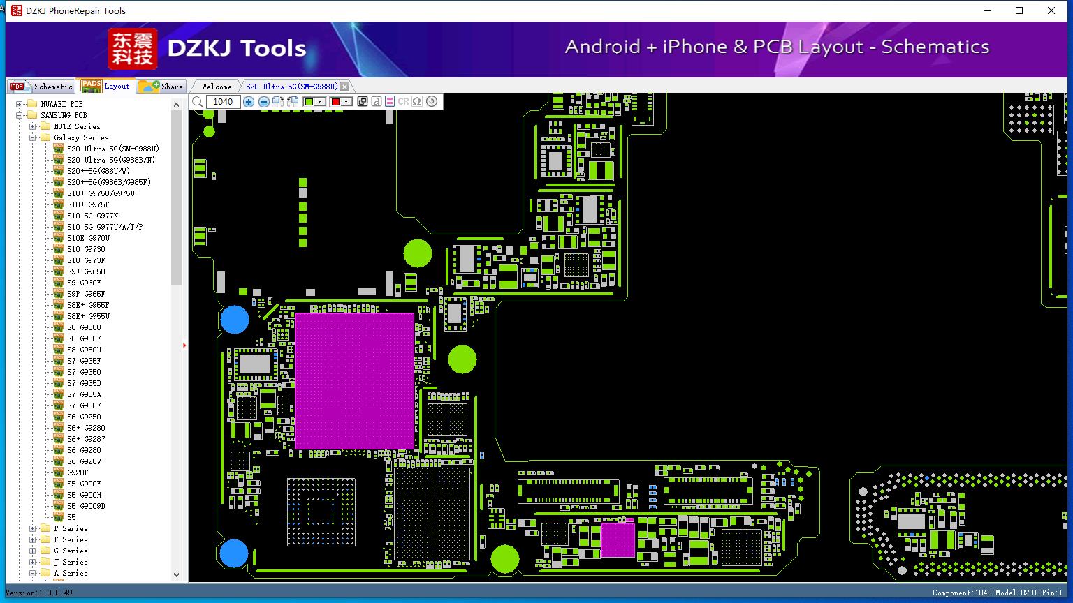Click the board icon for S5 G900H
1073x603 pixels.
coord(59,495)
